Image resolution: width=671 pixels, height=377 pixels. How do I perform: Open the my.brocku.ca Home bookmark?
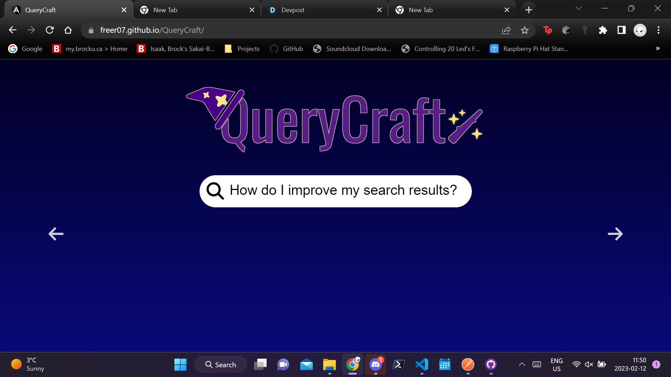point(90,49)
